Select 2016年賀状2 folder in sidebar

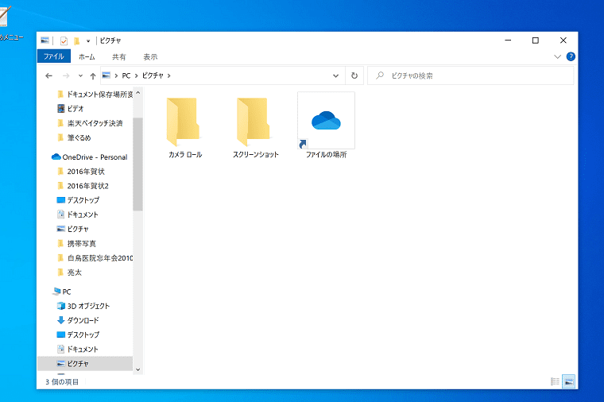83,186
